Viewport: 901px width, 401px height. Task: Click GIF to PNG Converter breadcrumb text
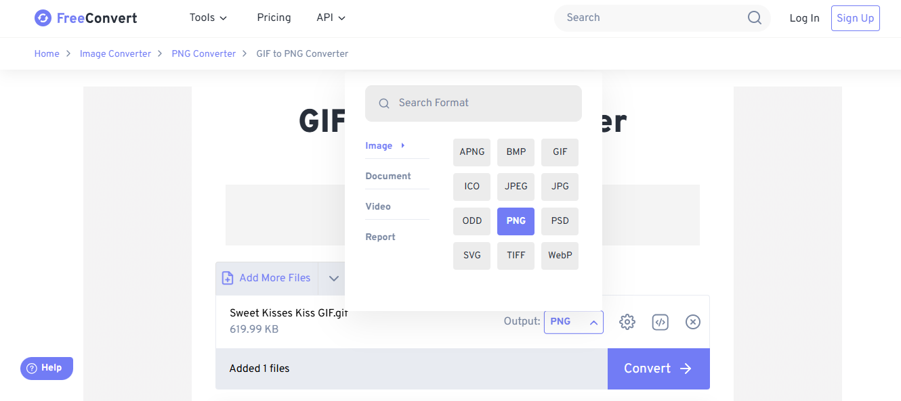point(302,53)
